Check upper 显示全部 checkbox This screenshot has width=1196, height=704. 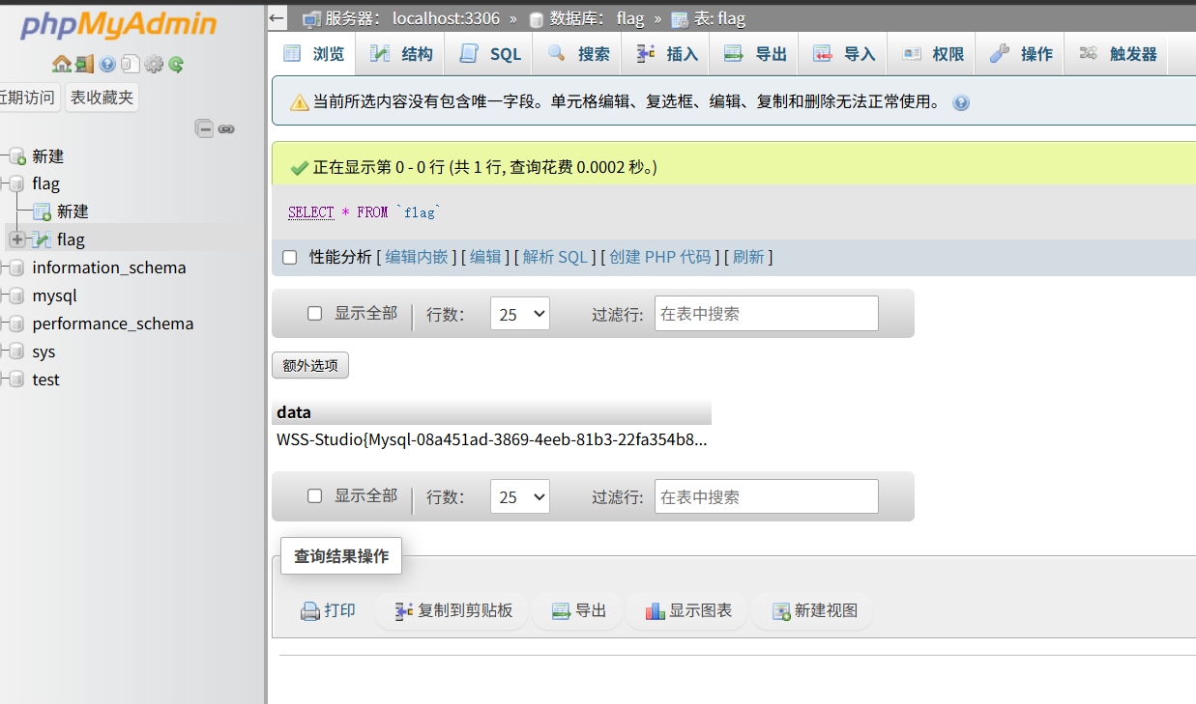[x=314, y=313]
